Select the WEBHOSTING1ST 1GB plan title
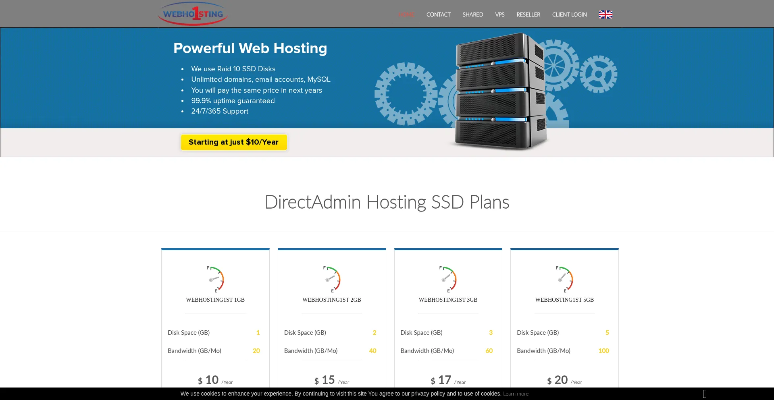Image resolution: width=774 pixels, height=400 pixels. pos(215,300)
